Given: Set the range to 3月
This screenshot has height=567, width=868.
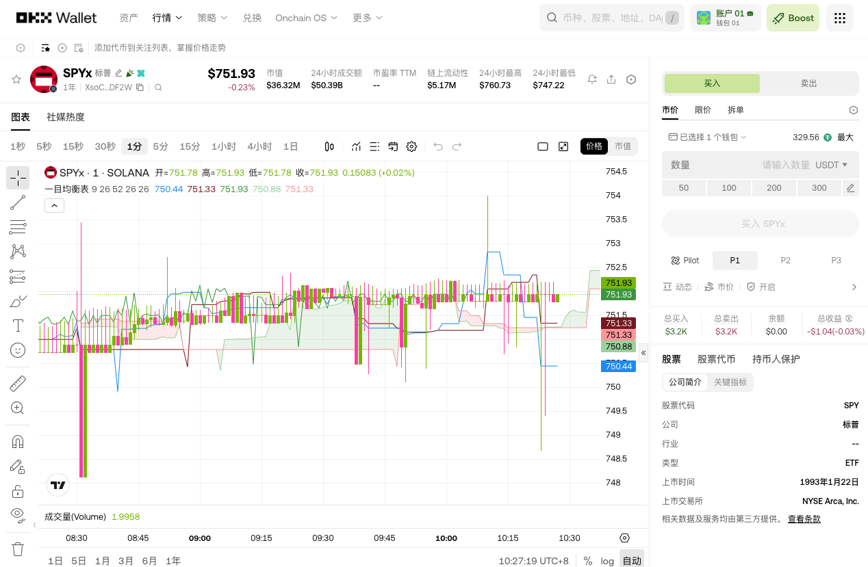Looking at the screenshot, I should pos(126,561).
